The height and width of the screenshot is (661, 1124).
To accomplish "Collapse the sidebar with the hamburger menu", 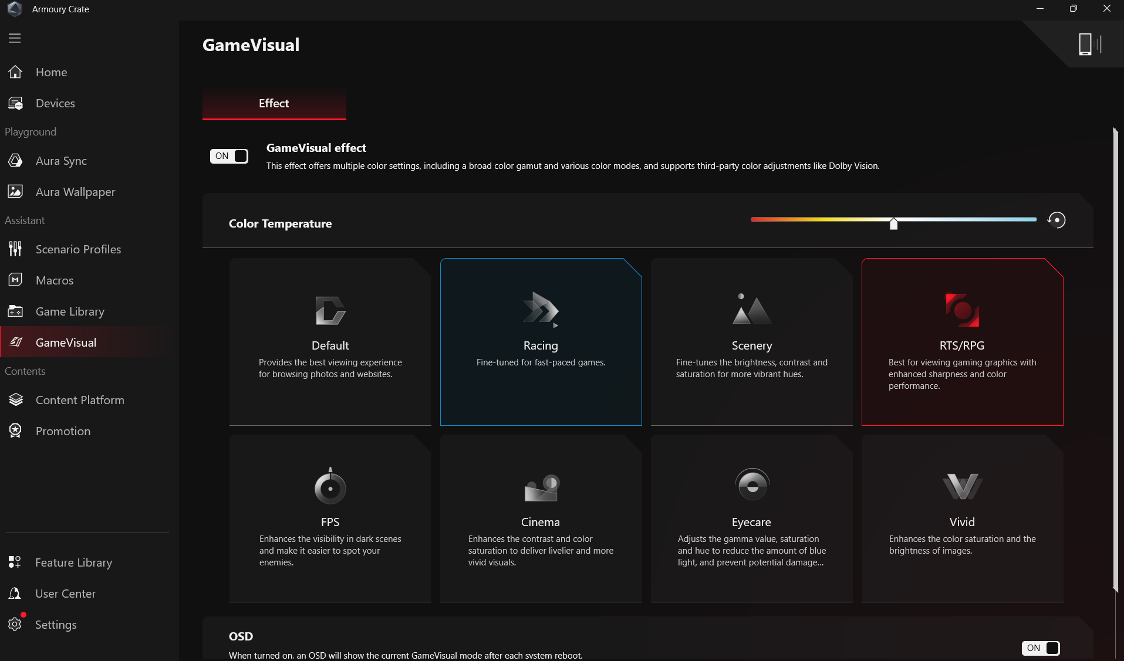I will (15, 38).
